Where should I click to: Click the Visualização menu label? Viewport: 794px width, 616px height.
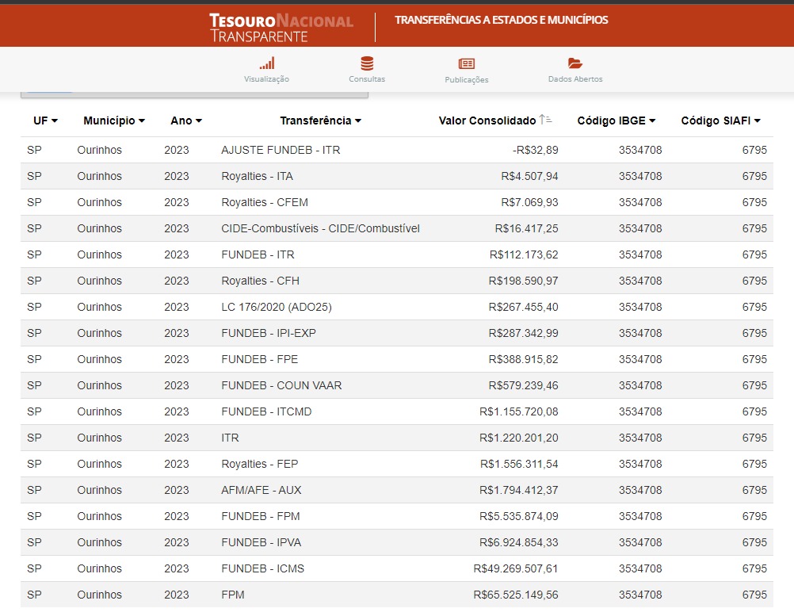click(x=267, y=79)
